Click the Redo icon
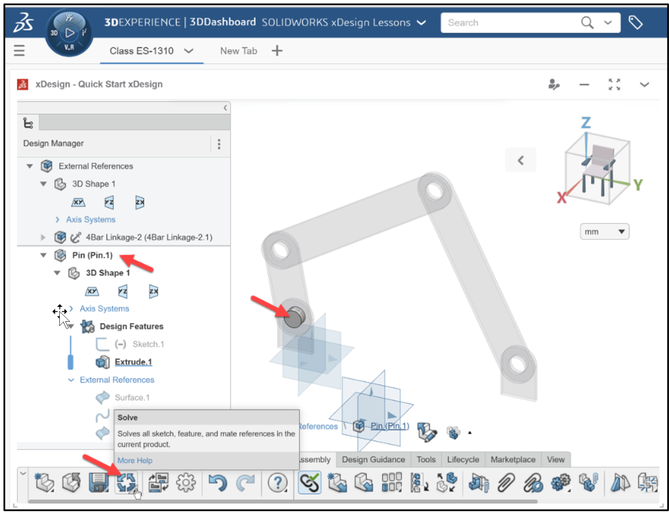Image resolution: width=669 pixels, height=515 pixels. click(247, 482)
